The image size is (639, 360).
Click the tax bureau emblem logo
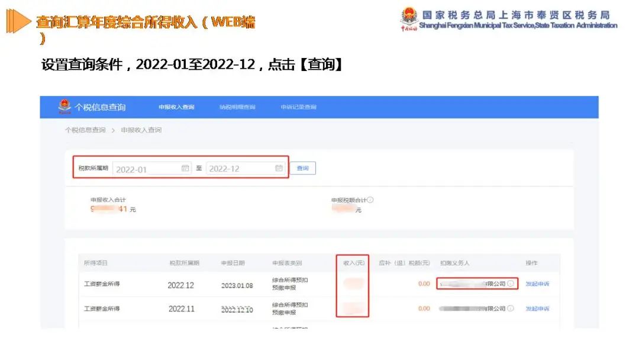[409, 19]
